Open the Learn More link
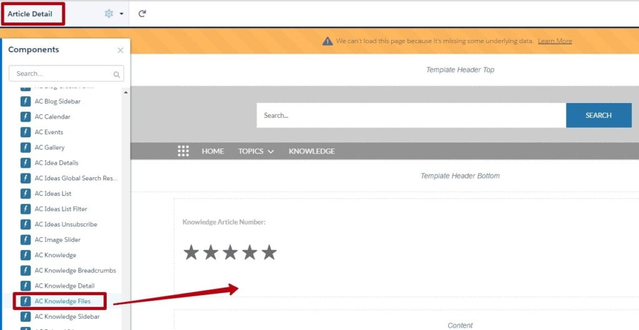This screenshot has height=330, width=639. (x=555, y=41)
